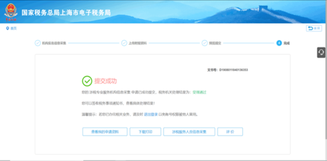The height and width of the screenshot is (161, 327).
Task: Click 查看我的申请资料 button
Action: coord(105,132)
